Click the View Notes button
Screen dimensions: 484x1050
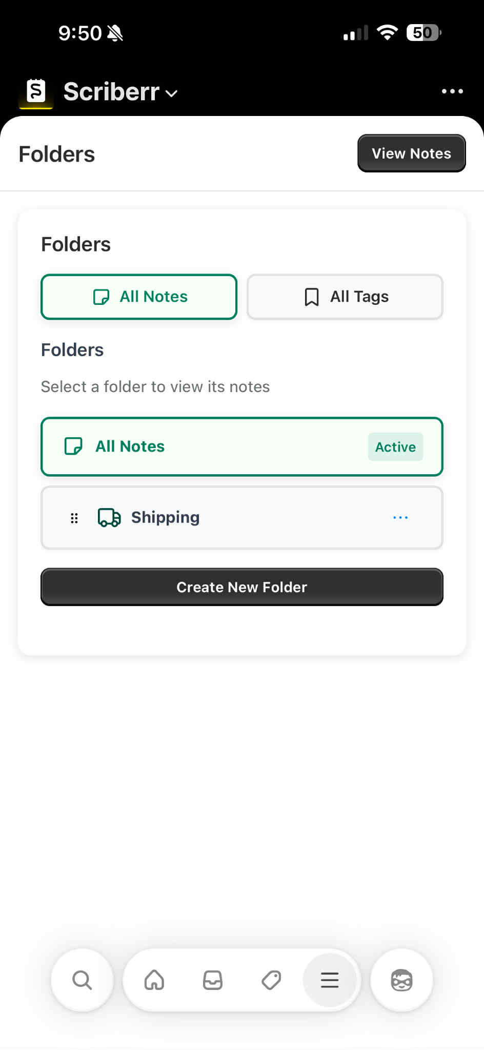[x=412, y=153]
